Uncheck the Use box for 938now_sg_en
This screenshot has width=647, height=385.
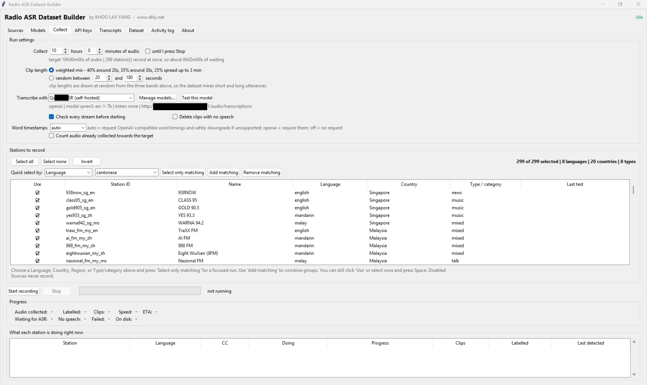pos(37,192)
